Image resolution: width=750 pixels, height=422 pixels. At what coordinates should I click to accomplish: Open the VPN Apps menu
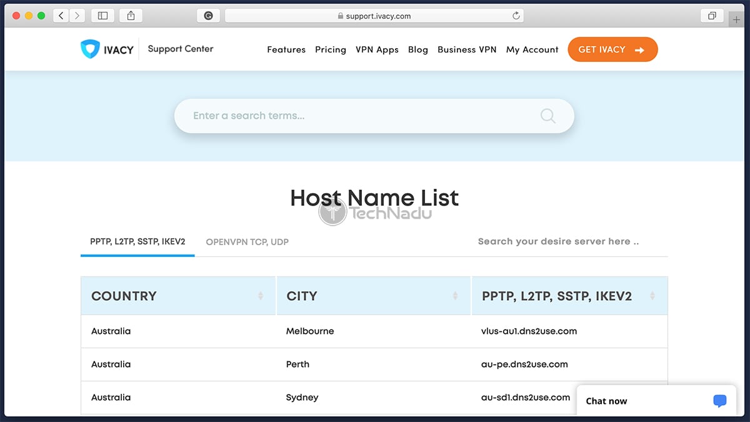377,50
